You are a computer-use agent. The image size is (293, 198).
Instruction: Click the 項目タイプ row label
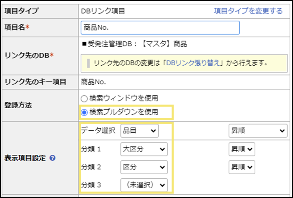(x=21, y=11)
